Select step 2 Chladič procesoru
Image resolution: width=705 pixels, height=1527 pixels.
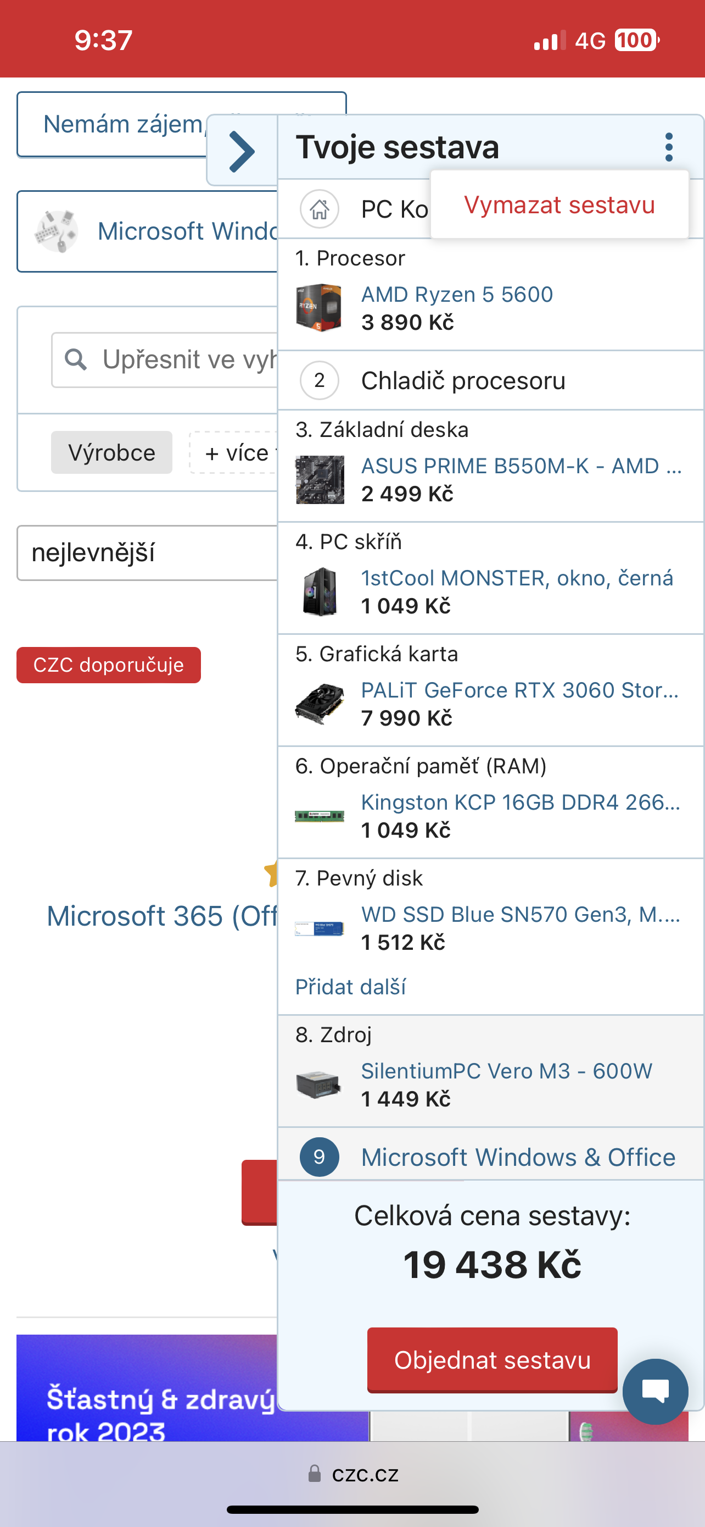pos(463,380)
